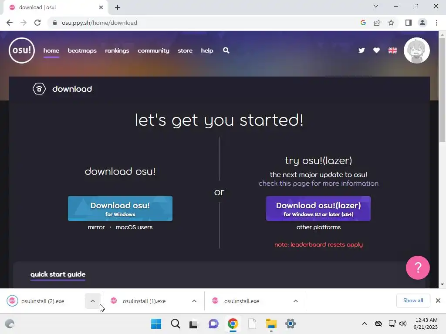This screenshot has width=446, height=334.
Task: Close the download | osu! tab
Action: coord(101,7)
